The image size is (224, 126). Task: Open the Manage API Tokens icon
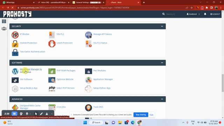pos(89,35)
